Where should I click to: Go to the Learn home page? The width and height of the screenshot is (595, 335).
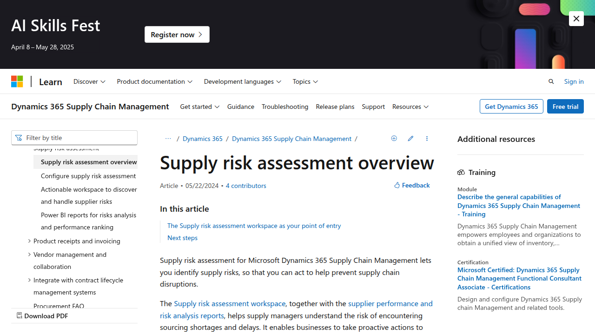tap(51, 81)
